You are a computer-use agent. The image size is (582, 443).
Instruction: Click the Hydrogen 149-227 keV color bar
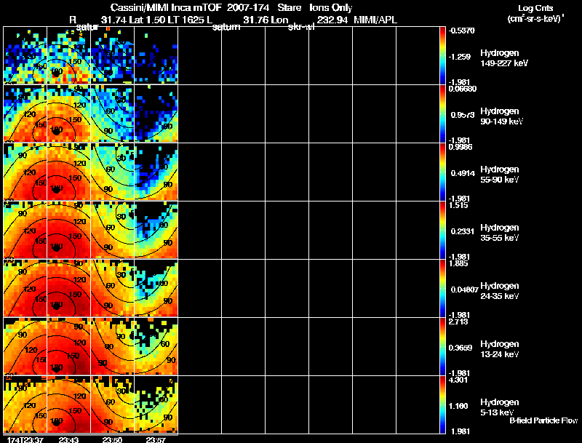pos(442,55)
